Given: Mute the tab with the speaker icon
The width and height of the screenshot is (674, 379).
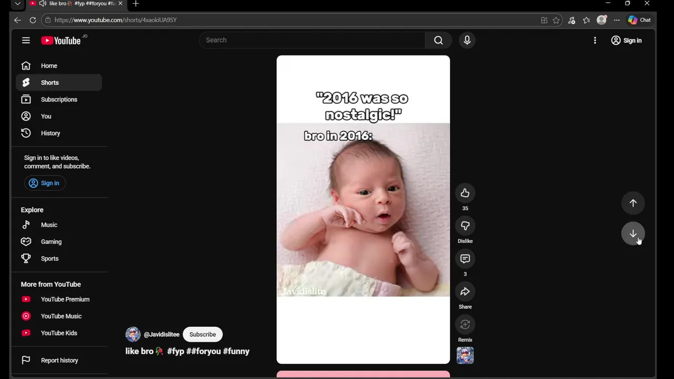Looking at the screenshot, I should 42,4.
